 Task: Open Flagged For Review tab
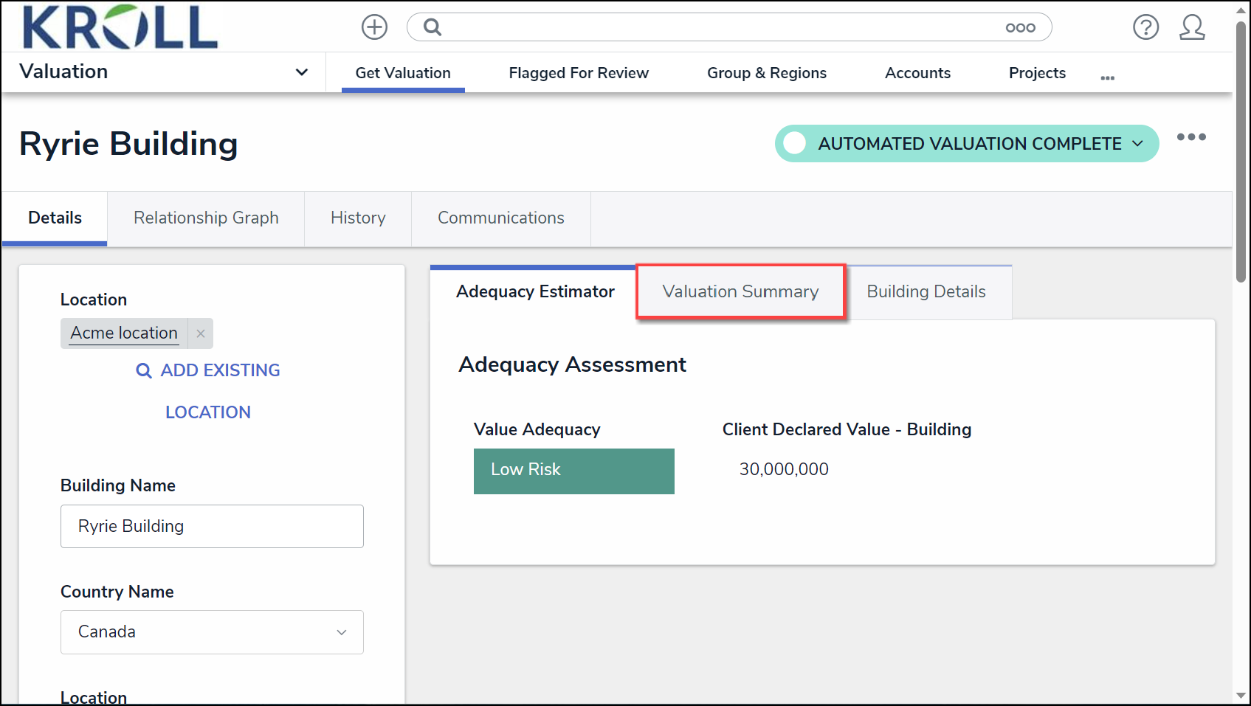[579, 73]
